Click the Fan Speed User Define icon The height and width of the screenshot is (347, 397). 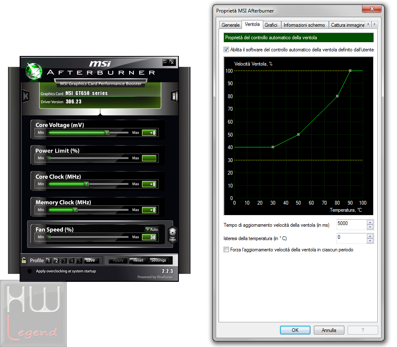click(x=173, y=234)
